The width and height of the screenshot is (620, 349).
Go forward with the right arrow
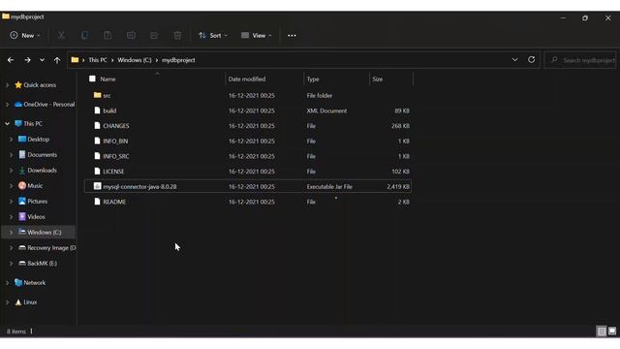click(x=27, y=60)
